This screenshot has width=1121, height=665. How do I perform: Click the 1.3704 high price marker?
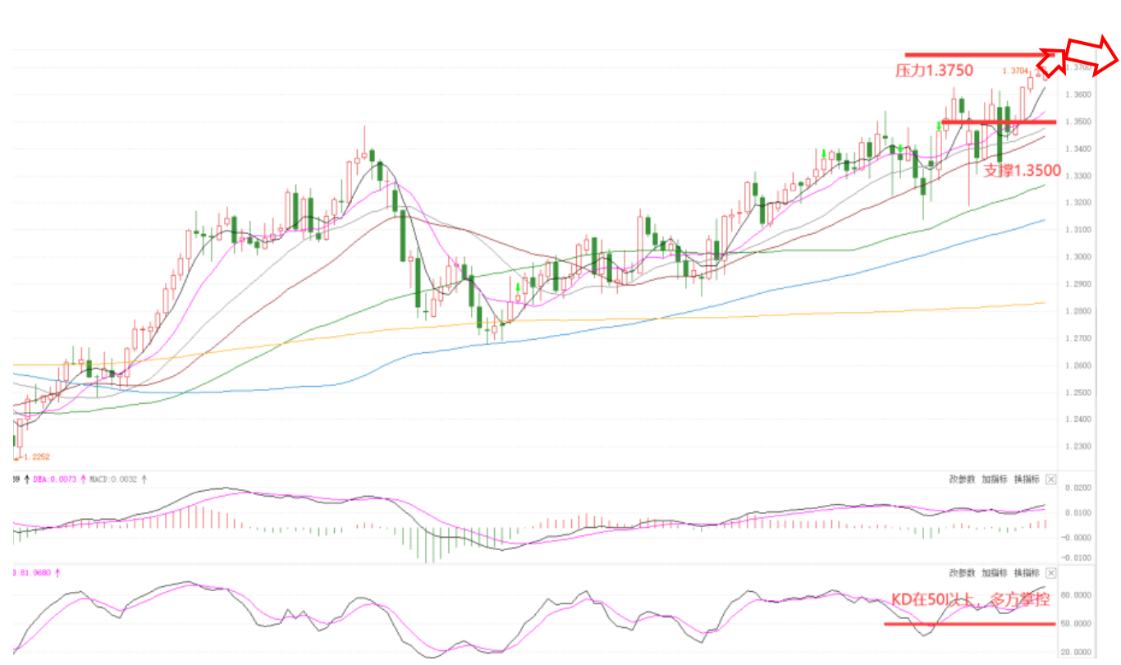(1016, 71)
